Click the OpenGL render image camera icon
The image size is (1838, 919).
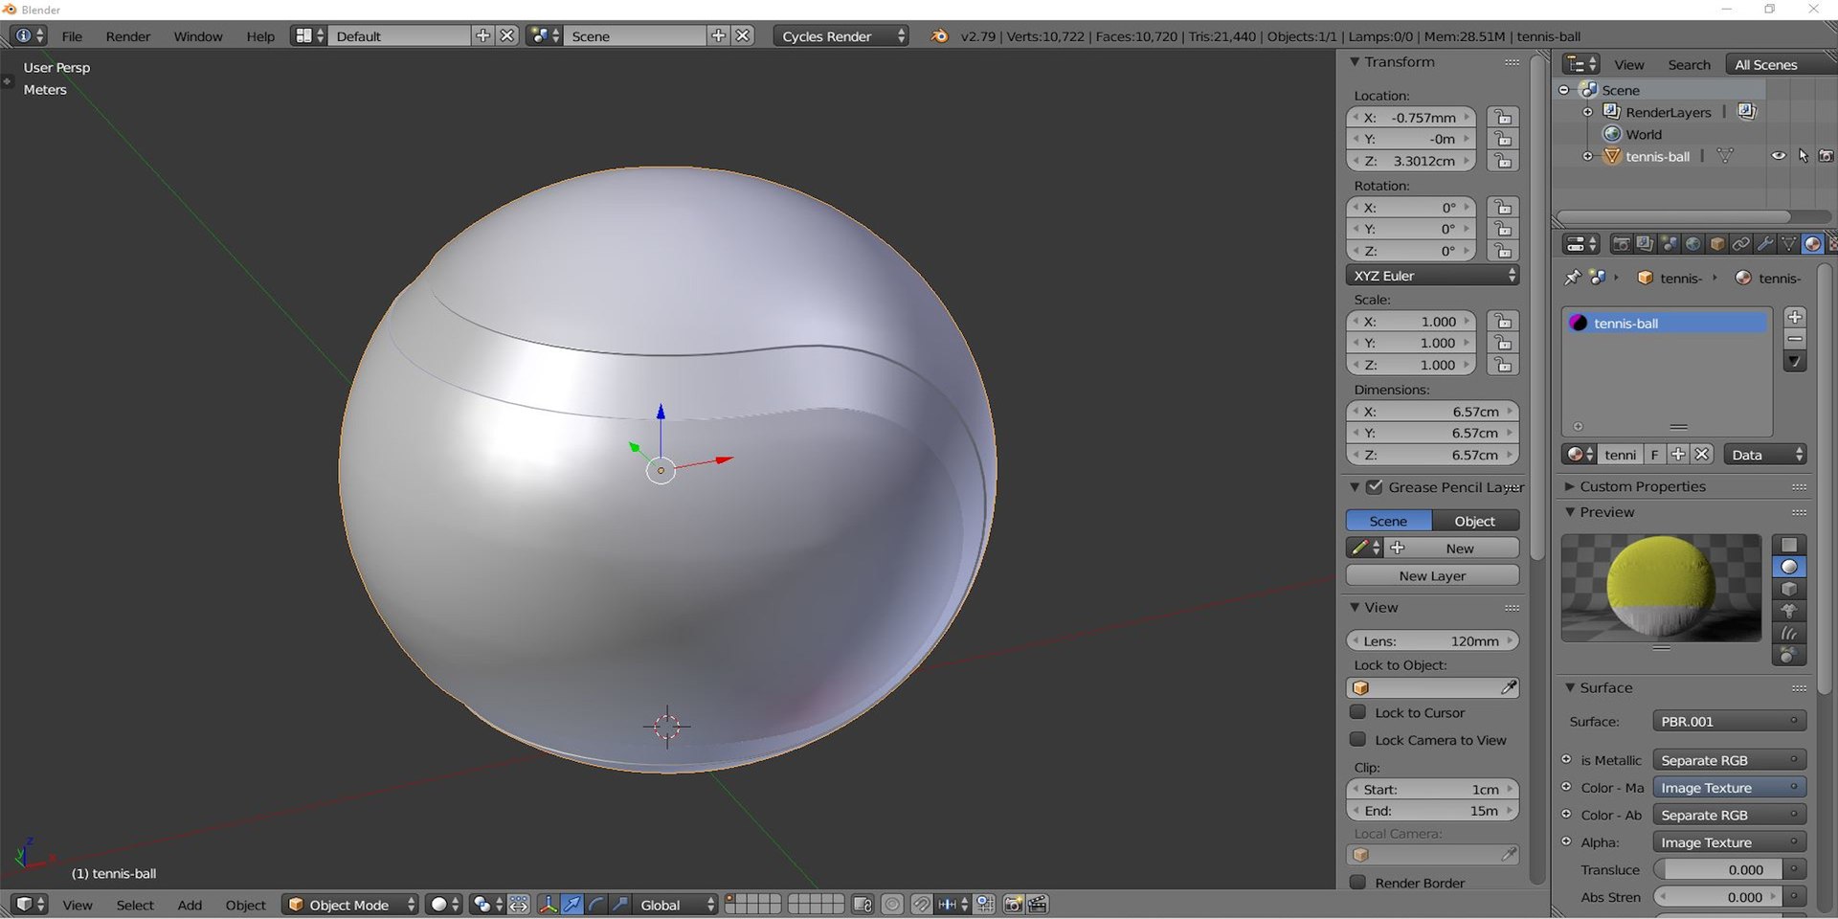(x=1013, y=905)
